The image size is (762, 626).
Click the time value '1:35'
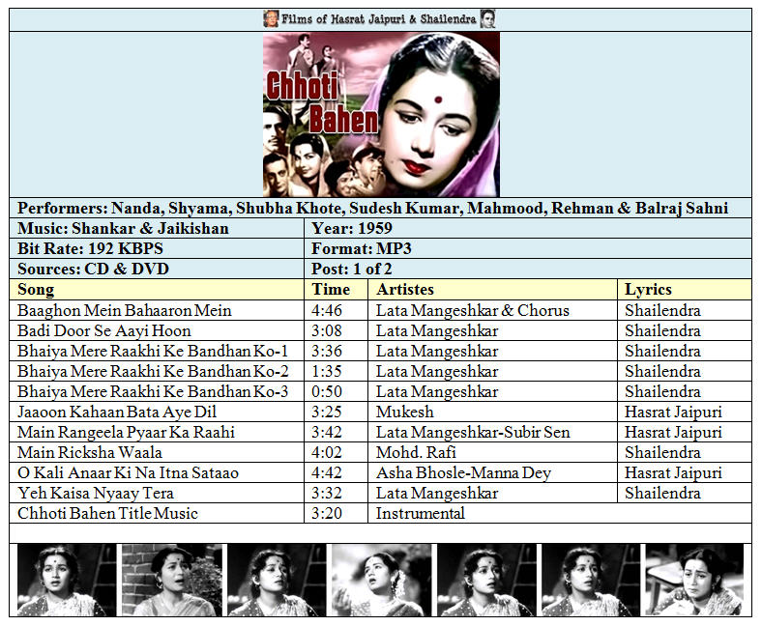tap(327, 372)
